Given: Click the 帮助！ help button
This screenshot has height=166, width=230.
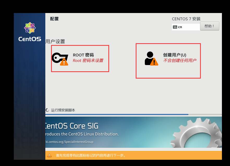Looking at the screenshot, I should 210,26.
